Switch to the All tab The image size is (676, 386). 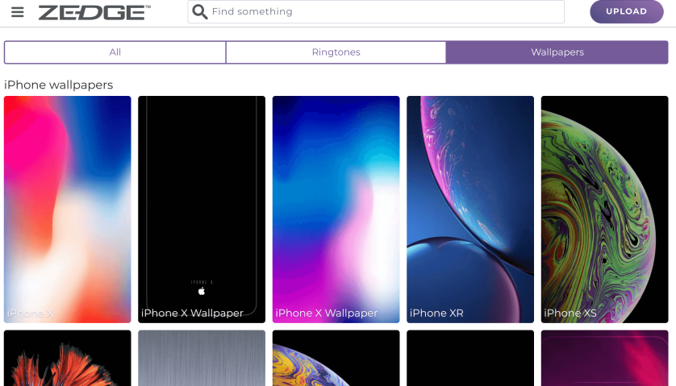coord(115,52)
